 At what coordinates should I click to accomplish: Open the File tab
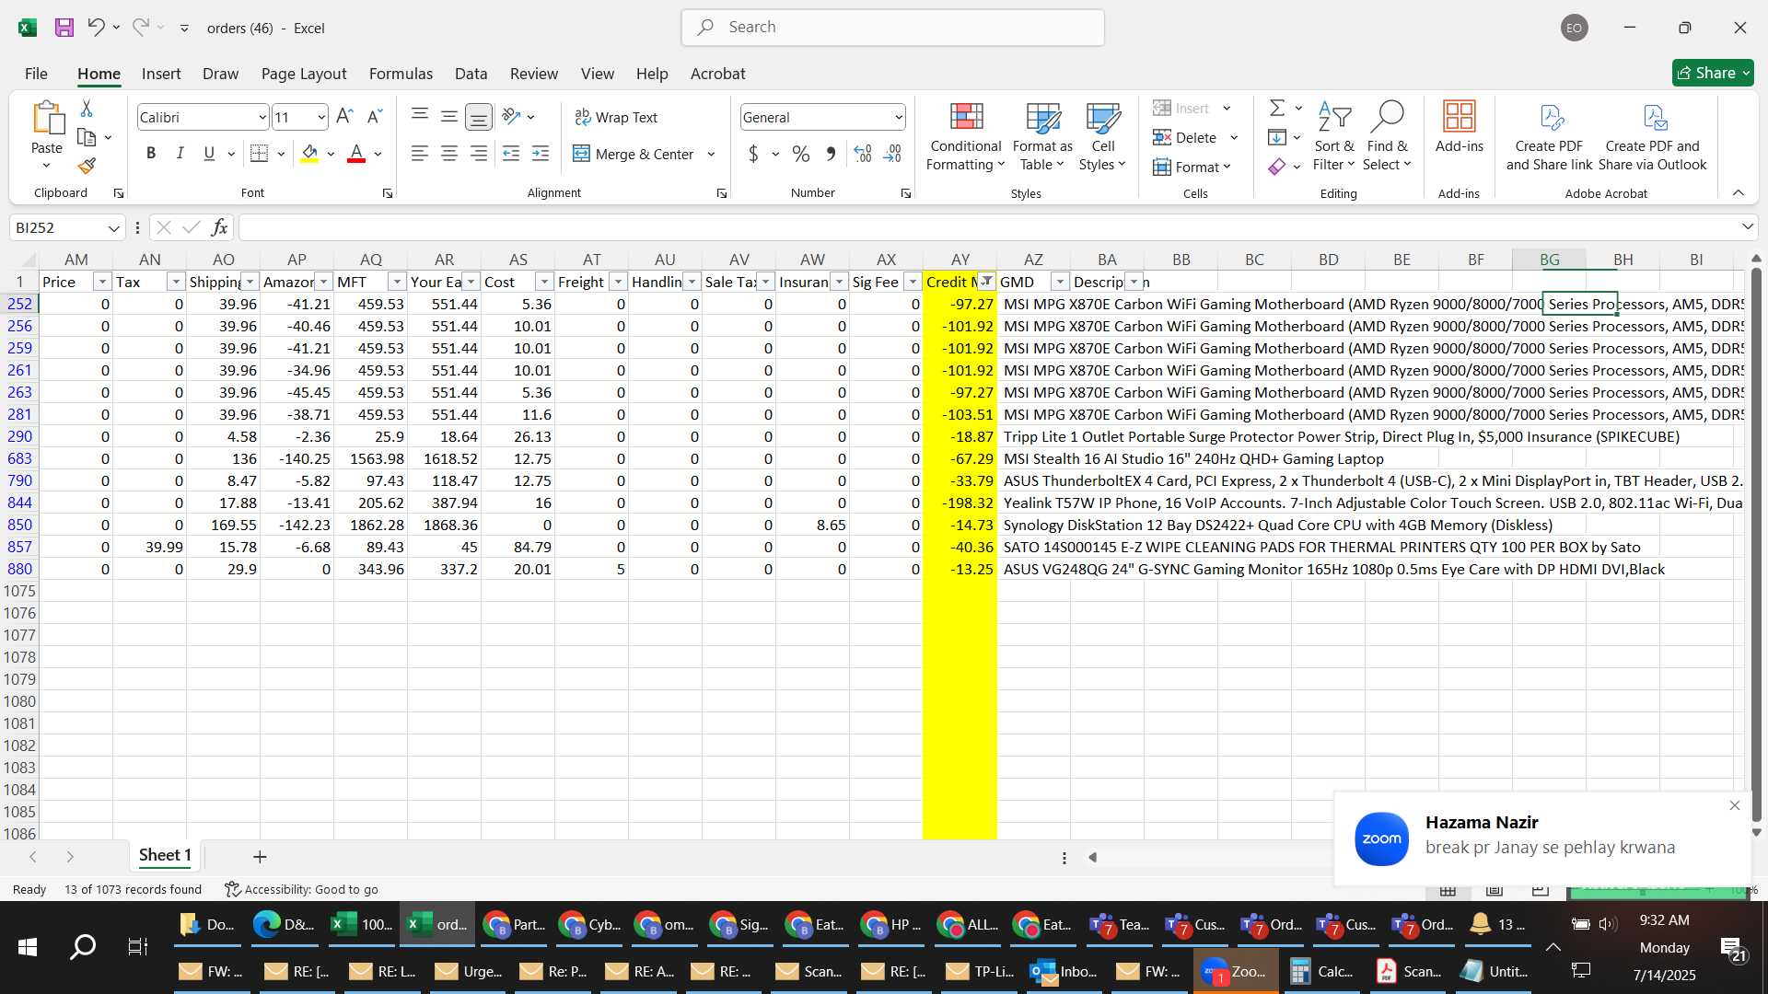pyautogui.click(x=36, y=74)
